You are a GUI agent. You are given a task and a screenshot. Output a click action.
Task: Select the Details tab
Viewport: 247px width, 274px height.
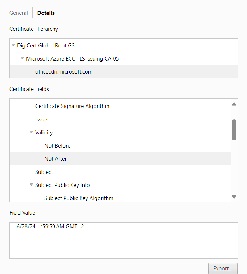click(x=46, y=13)
